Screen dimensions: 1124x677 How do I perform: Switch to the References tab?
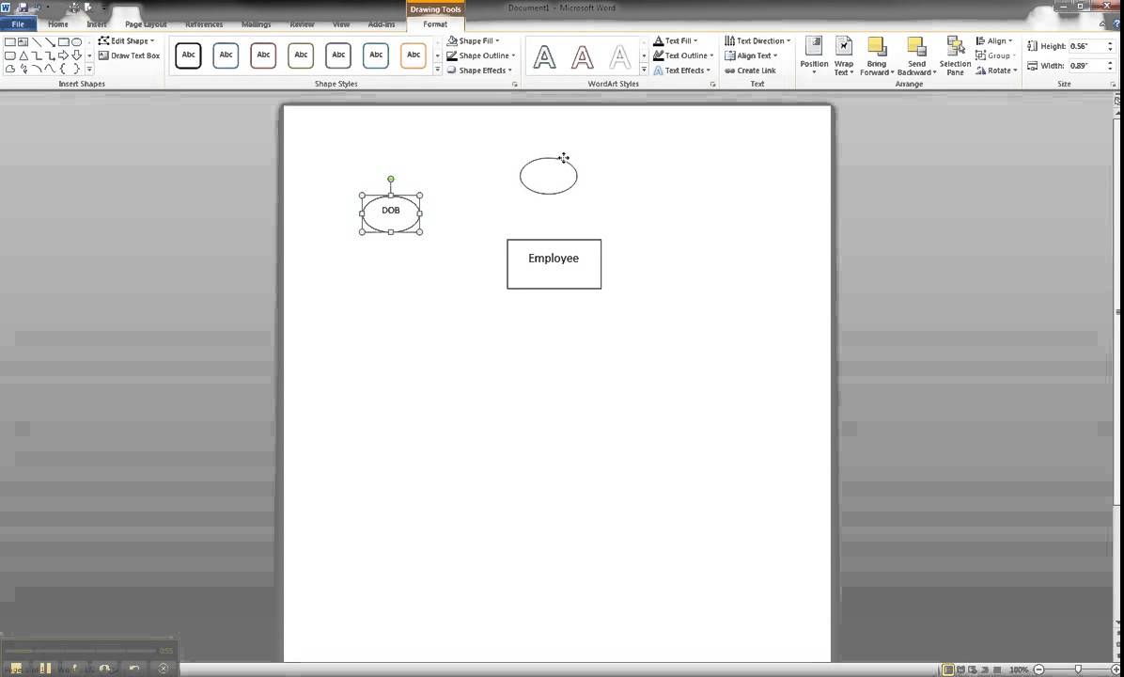coord(204,24)
